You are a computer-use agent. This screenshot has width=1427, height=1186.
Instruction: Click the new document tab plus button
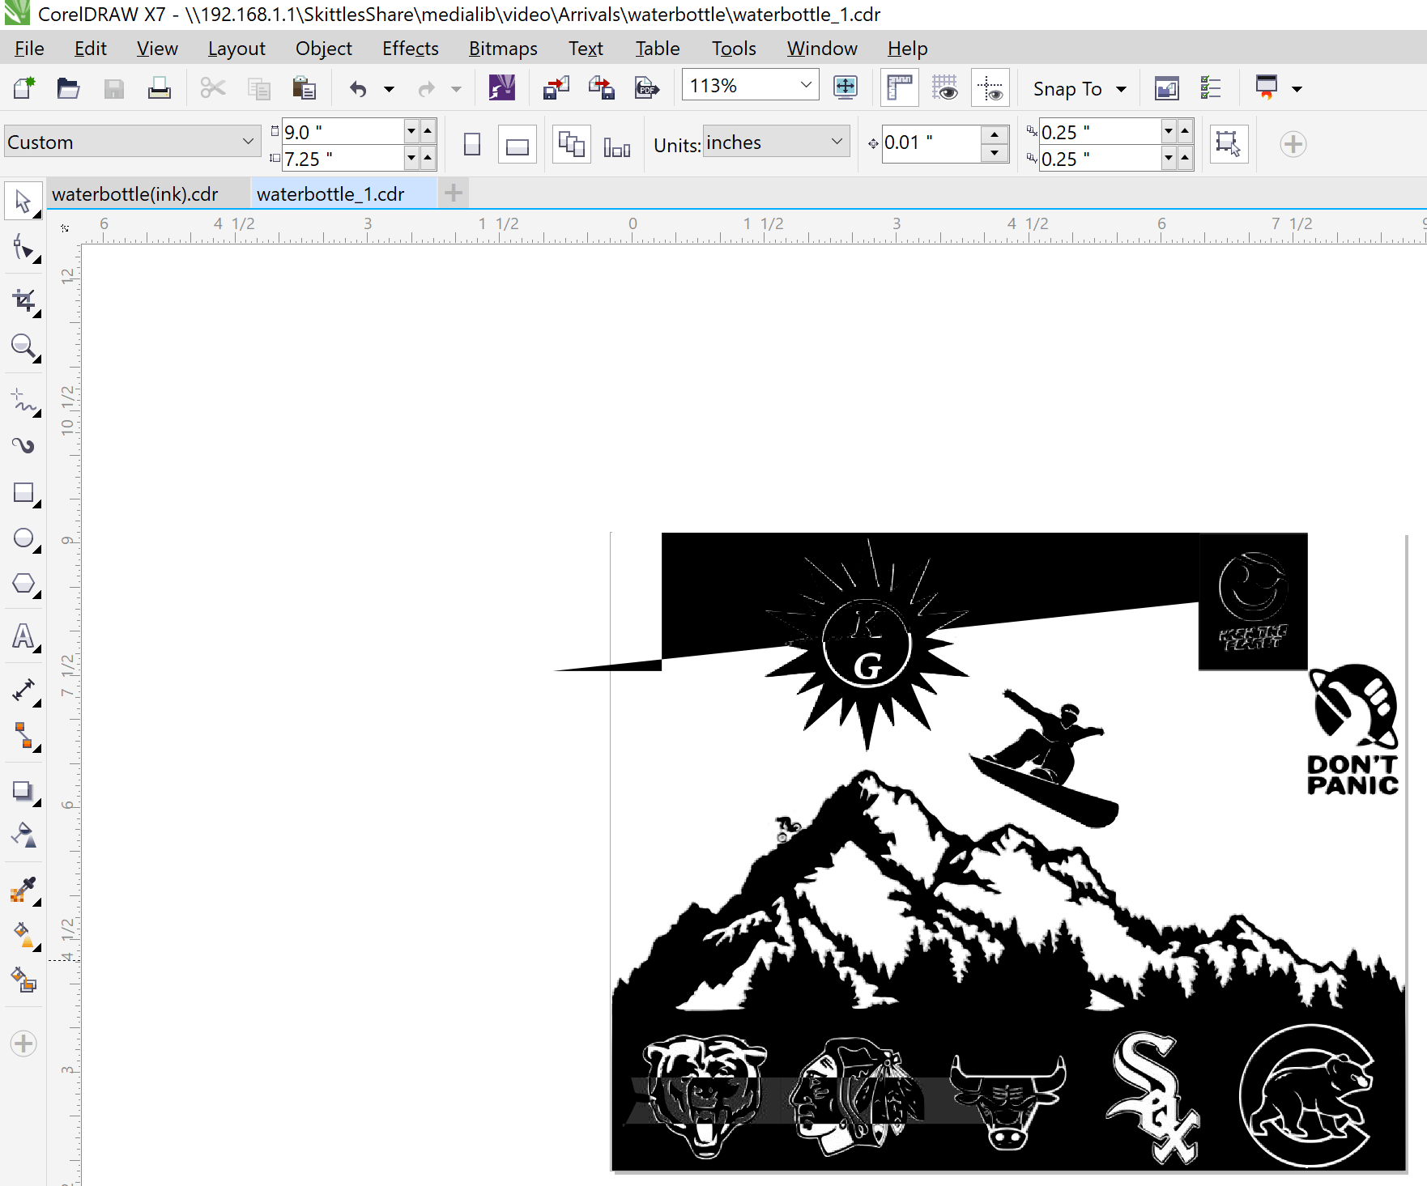click(454, 193)
